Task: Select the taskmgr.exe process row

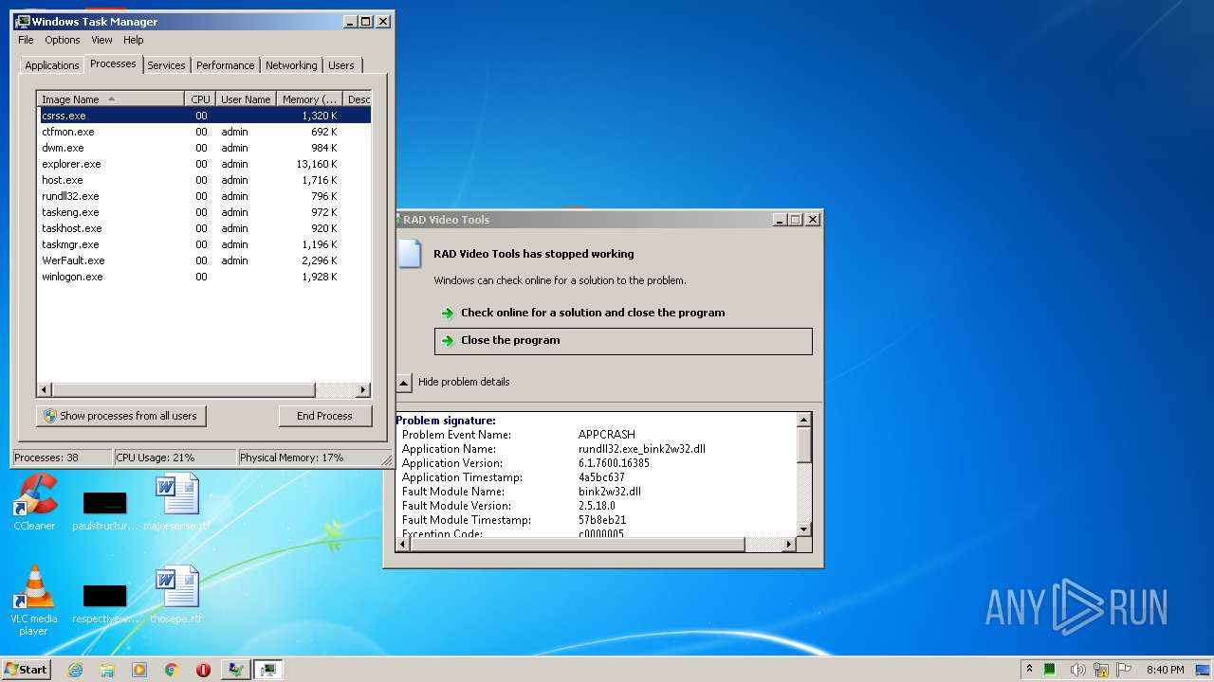Action: 204,244
